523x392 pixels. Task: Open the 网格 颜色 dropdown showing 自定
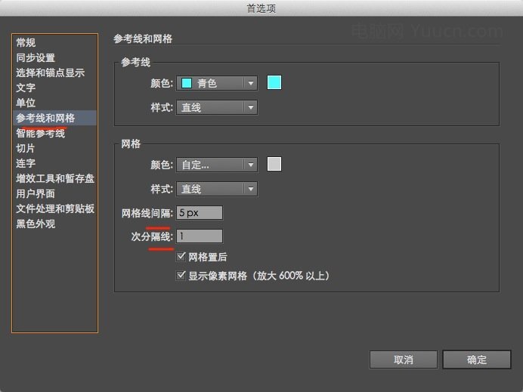click(216, 165)
